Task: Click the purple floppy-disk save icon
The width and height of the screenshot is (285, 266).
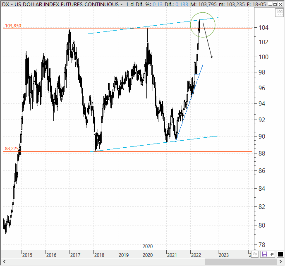Action: [x=265, y=254]
